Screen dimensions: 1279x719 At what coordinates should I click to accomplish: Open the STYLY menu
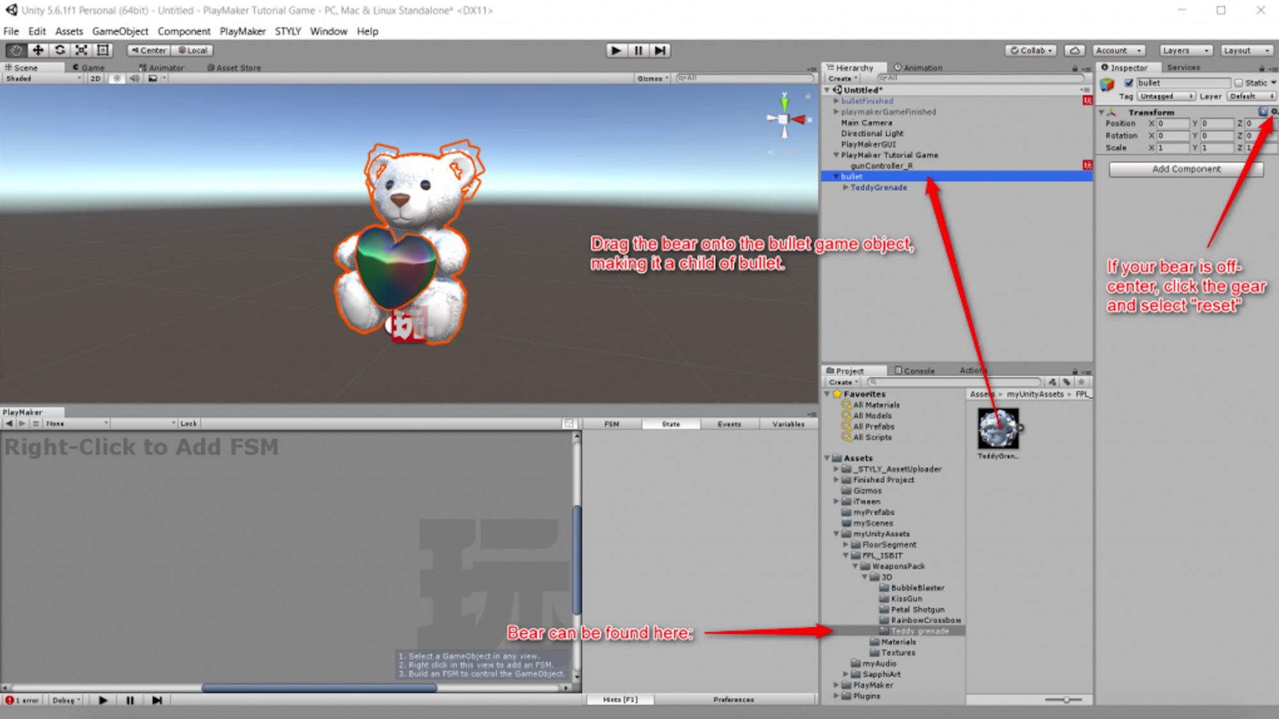[288, 31]
